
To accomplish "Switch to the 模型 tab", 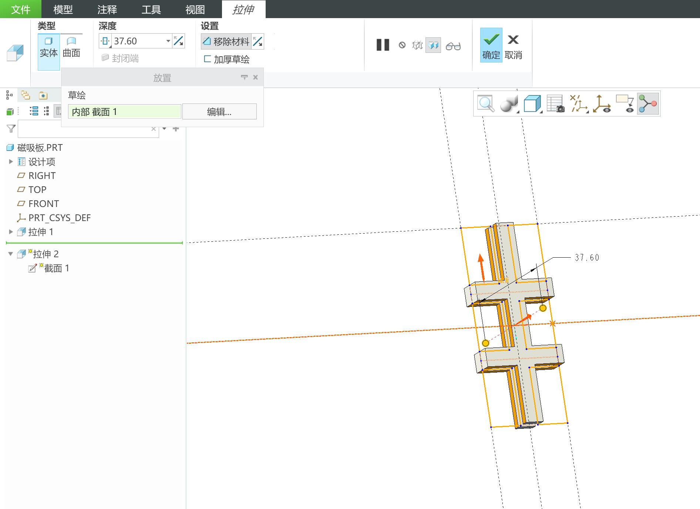I will coord(63,9).
